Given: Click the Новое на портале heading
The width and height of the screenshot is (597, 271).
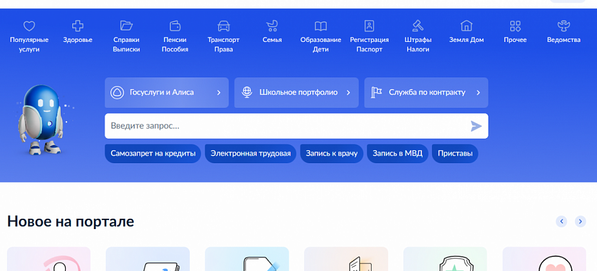Looking at the screenshot, I should pos(70,221).
